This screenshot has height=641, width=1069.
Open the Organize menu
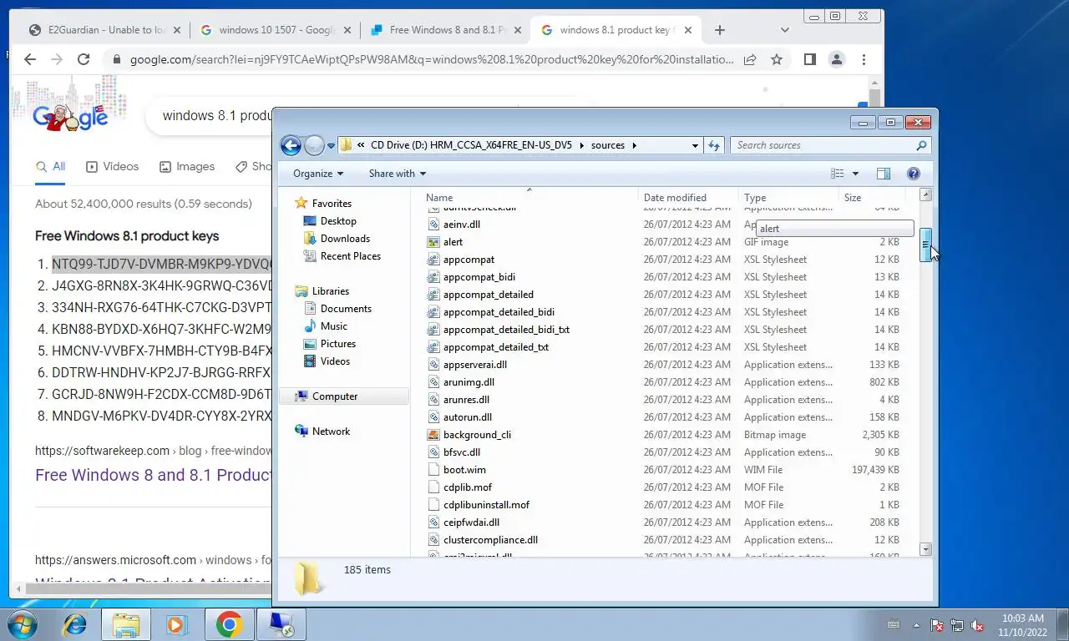[318, 174]
